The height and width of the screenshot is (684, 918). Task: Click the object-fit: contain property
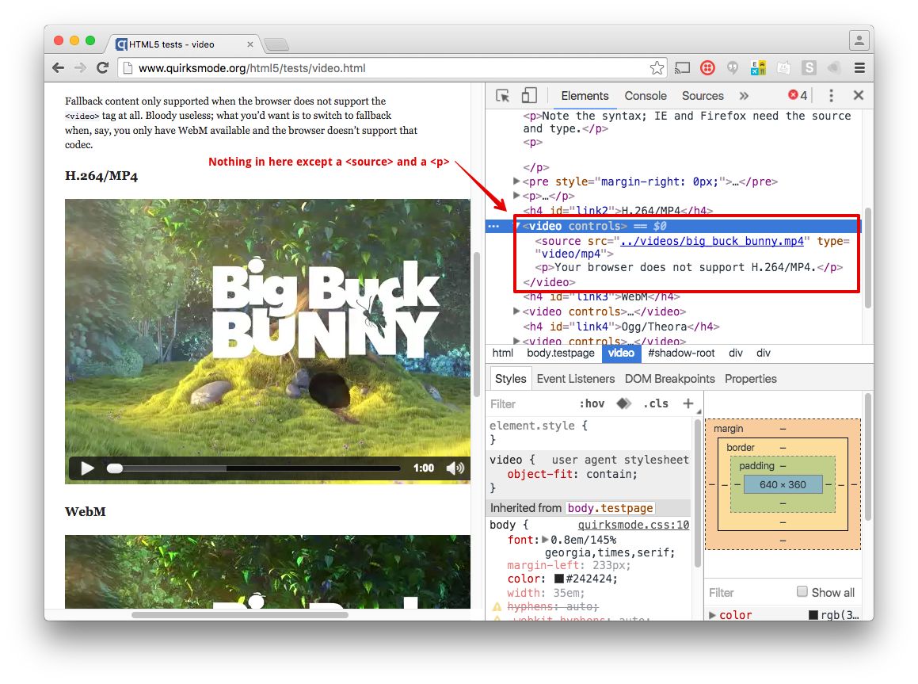coord(572,474)
